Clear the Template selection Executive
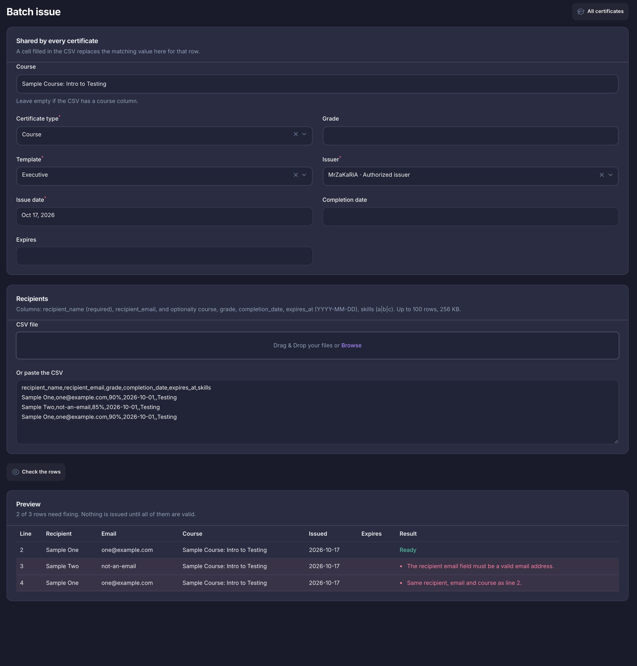Image resolution: width=637 pixels, height=666 pixels. (296, 175)
